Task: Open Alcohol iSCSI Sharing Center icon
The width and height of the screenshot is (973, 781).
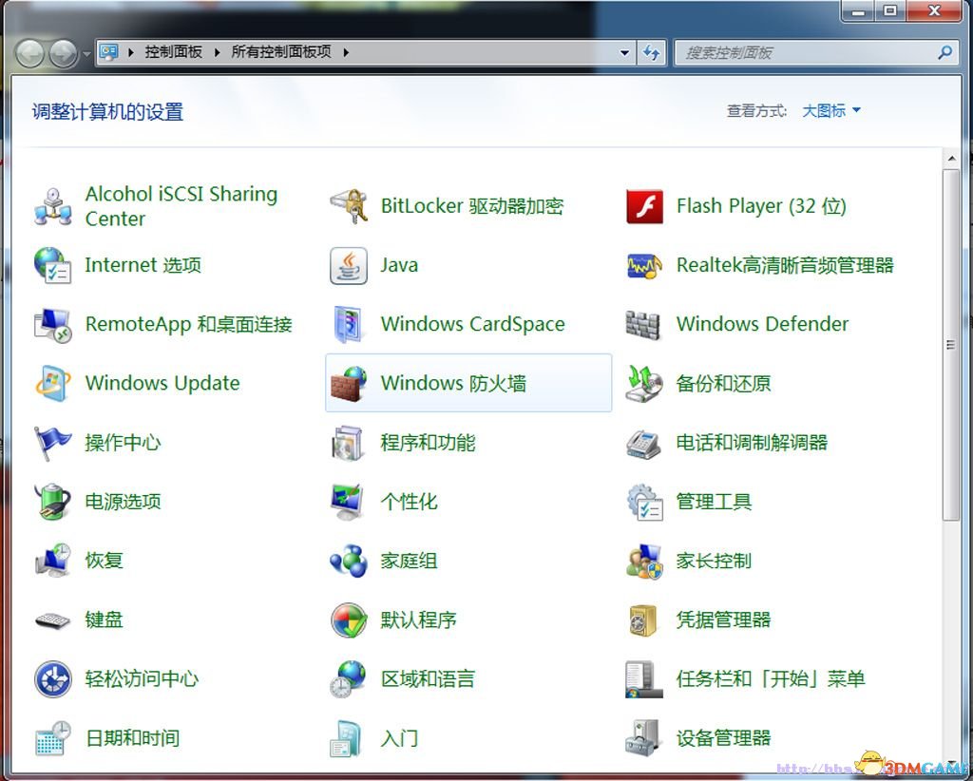Action: click(x=53, y=206)
